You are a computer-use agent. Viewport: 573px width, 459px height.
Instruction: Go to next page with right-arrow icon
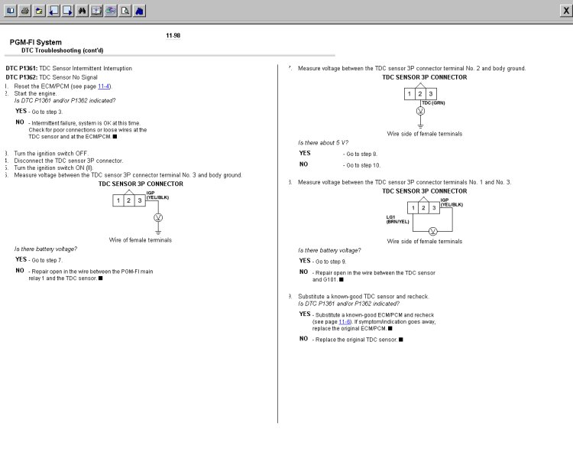point(67,10)
